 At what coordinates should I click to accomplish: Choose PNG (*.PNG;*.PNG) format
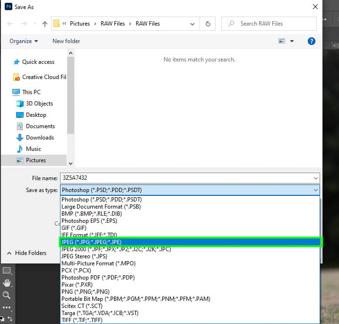(x=190, y=292)
